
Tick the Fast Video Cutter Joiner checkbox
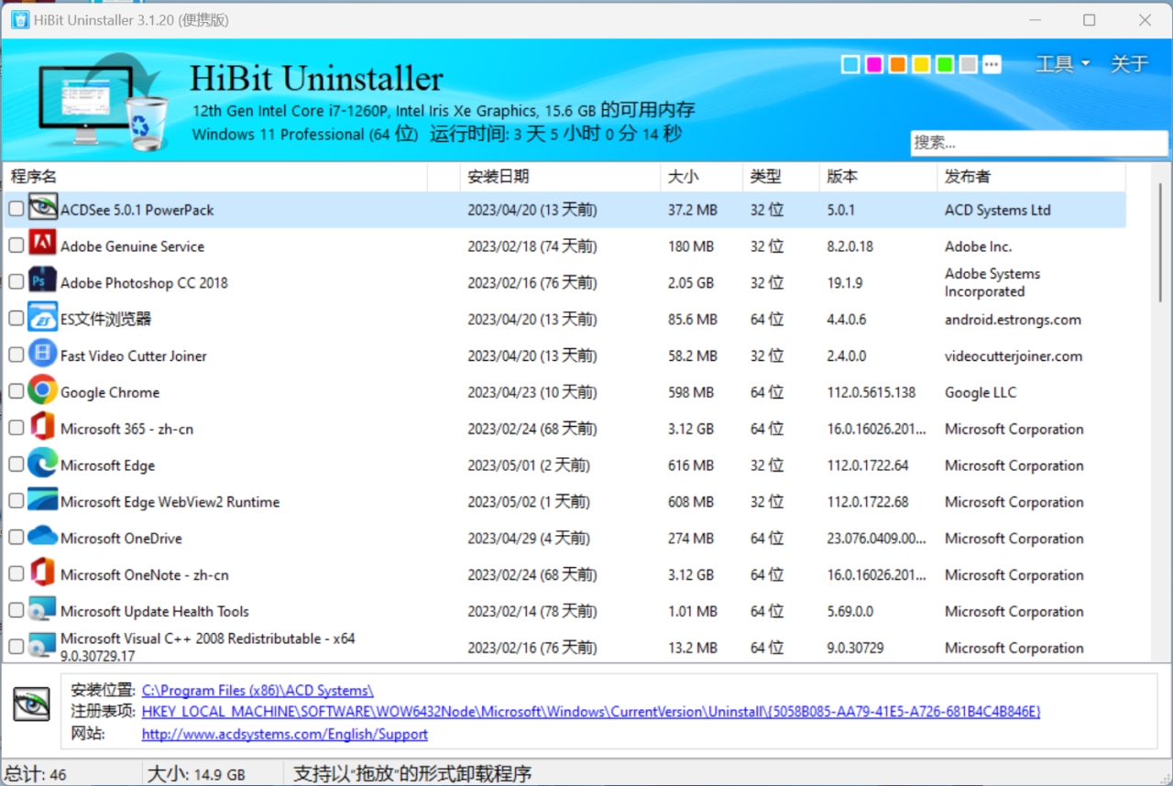click(x=16, y=355)
